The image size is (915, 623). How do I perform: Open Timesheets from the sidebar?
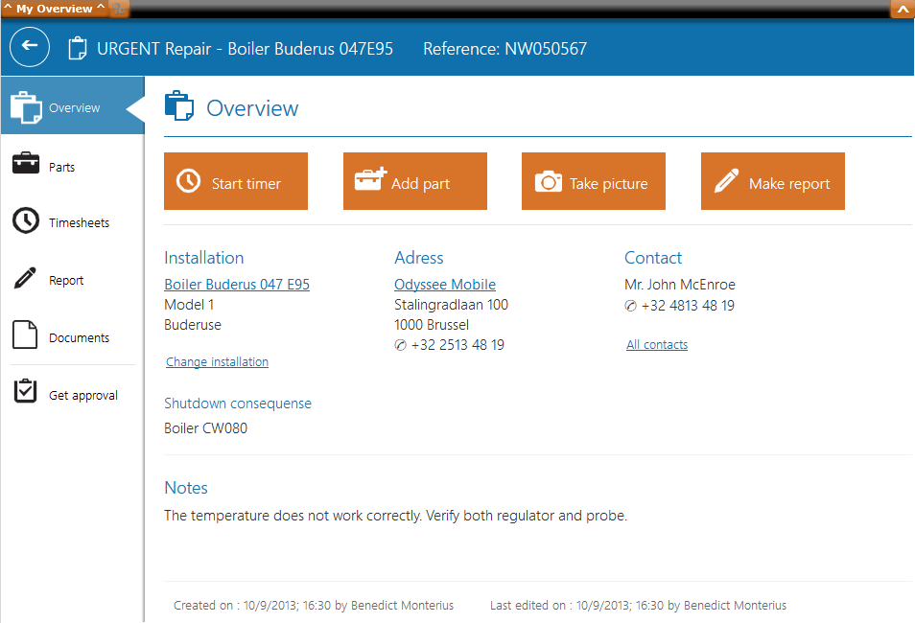coord(79,223)
